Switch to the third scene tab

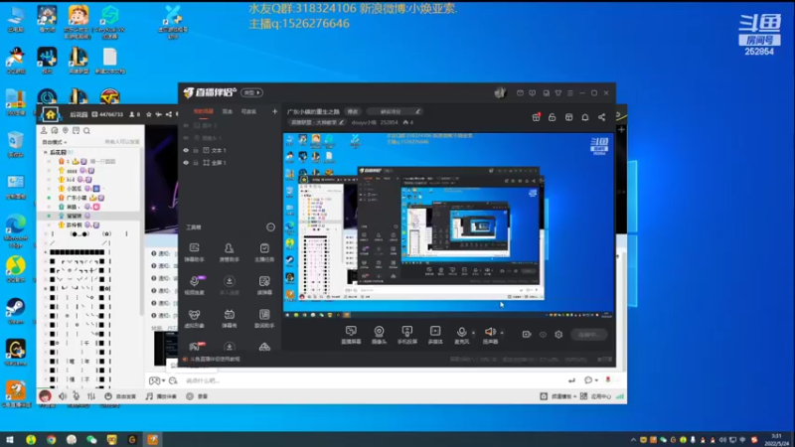click(248, 111)
